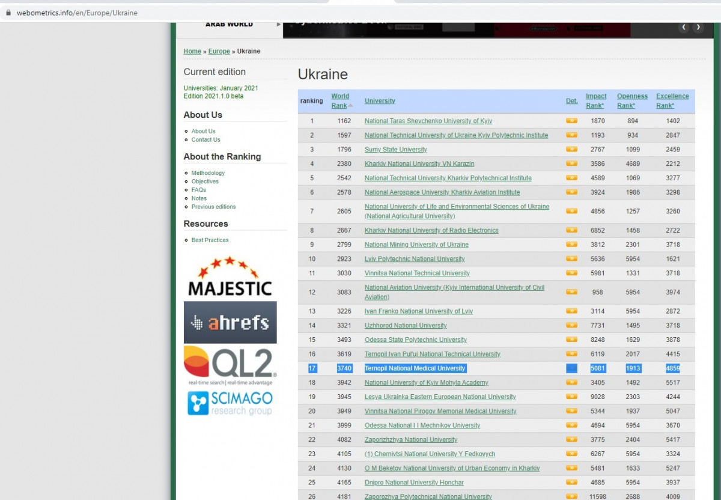Sort by Impact Rank column header

tap(596, 101)
